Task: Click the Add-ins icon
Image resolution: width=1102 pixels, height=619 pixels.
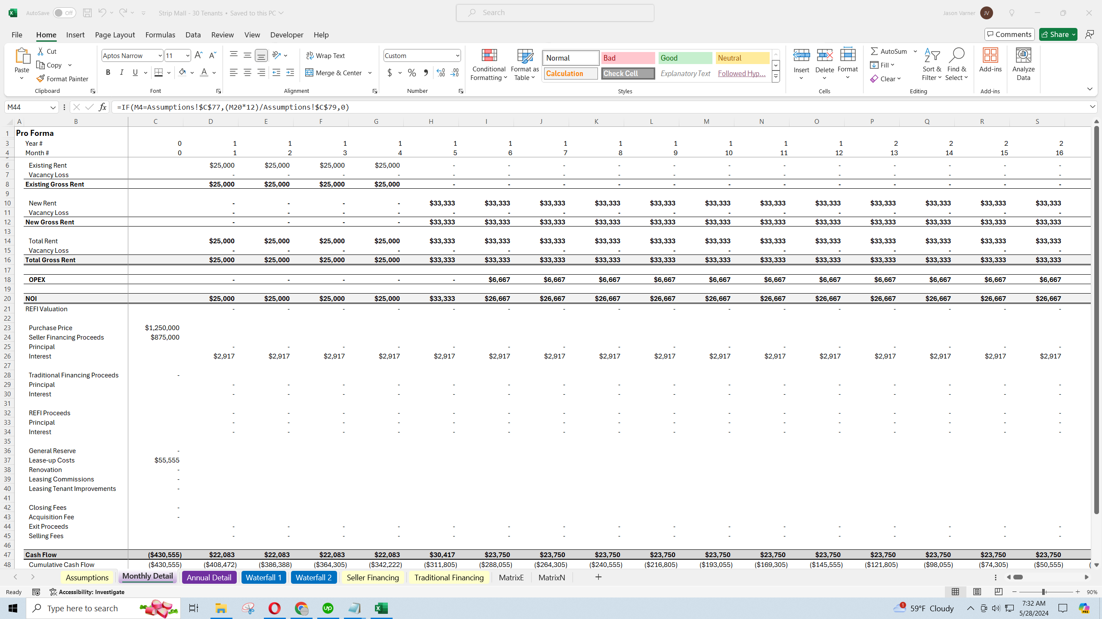Action: [991, 56]
